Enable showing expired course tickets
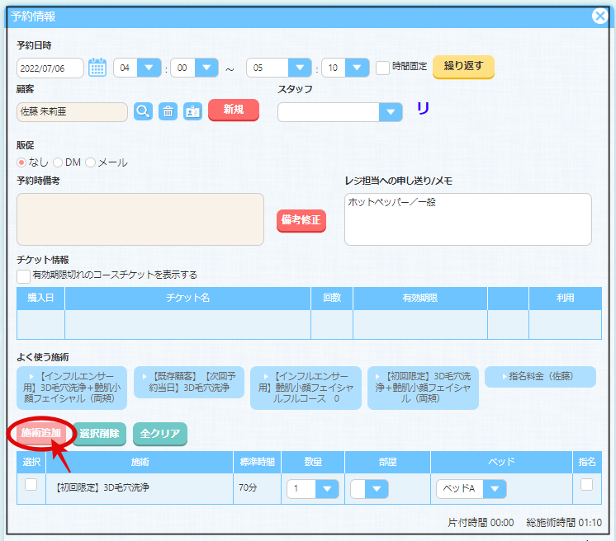Viewport: 616px width, 541px height. pos(23,275)
